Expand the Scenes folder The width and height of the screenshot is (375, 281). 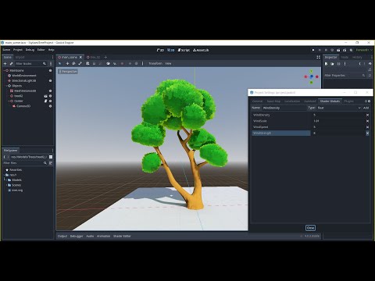[x=6, y=185]
